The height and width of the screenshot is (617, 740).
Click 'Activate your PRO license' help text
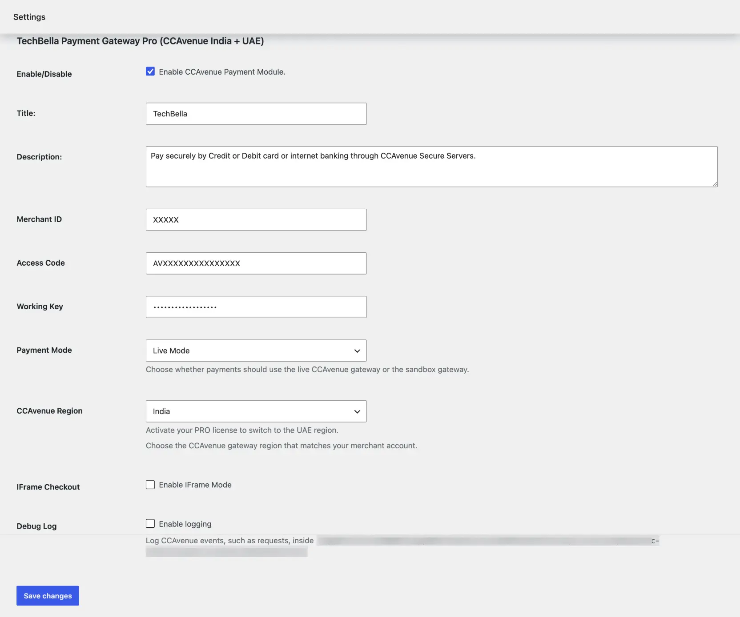click(x=242, y=430)
